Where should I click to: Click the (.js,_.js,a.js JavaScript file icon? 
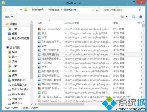(39, 97)
